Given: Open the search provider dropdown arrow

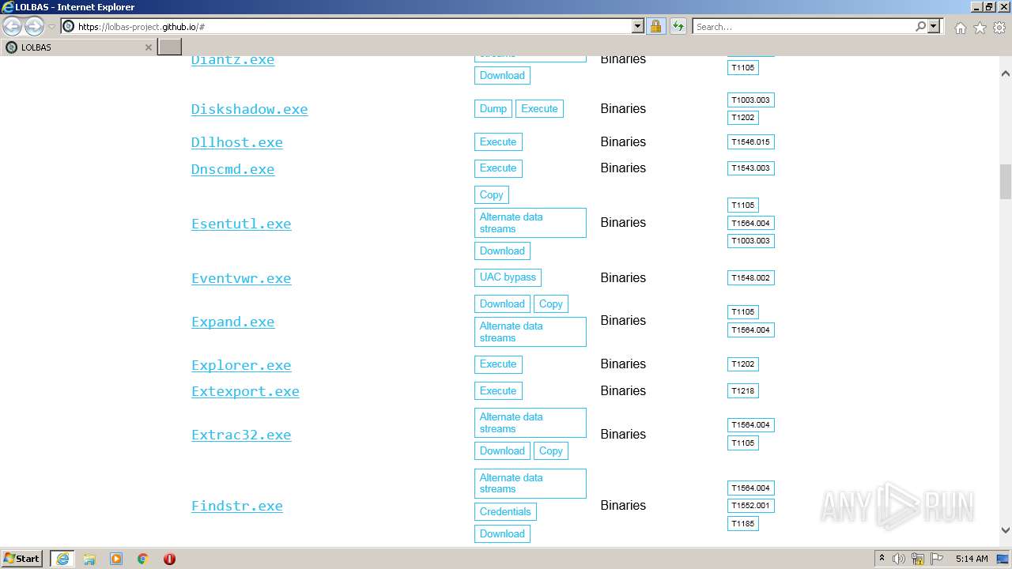Looking at the screenshot, I should (x=934, y=26).
